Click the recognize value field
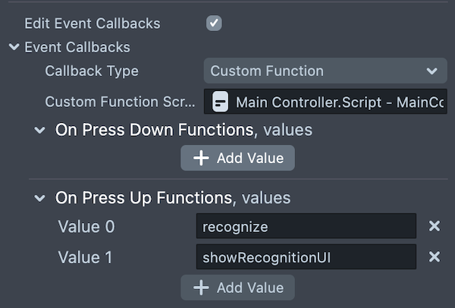This screenshot has height=308, width=455. point(306,226)
